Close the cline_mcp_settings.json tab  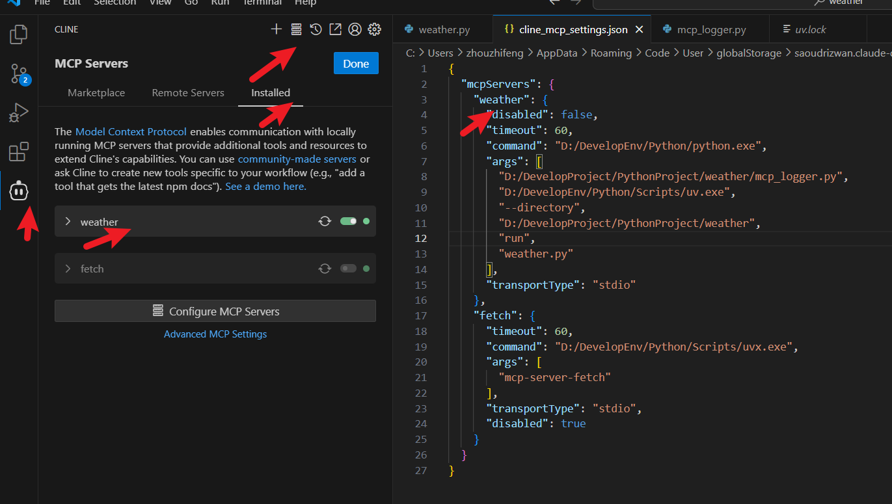coord(639,30)
